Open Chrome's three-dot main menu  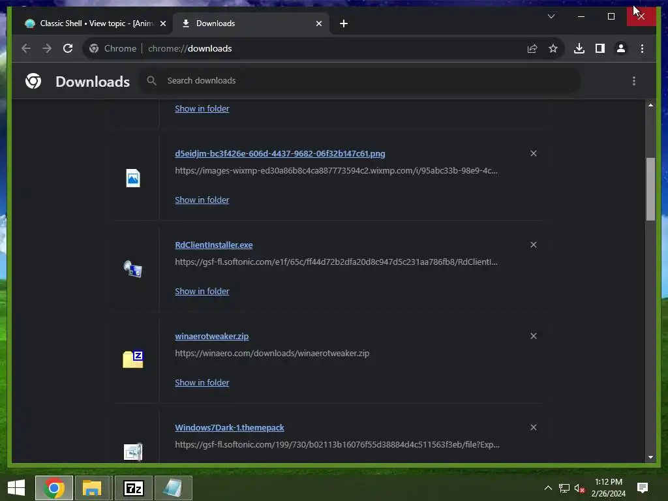(x=642, y=48)
